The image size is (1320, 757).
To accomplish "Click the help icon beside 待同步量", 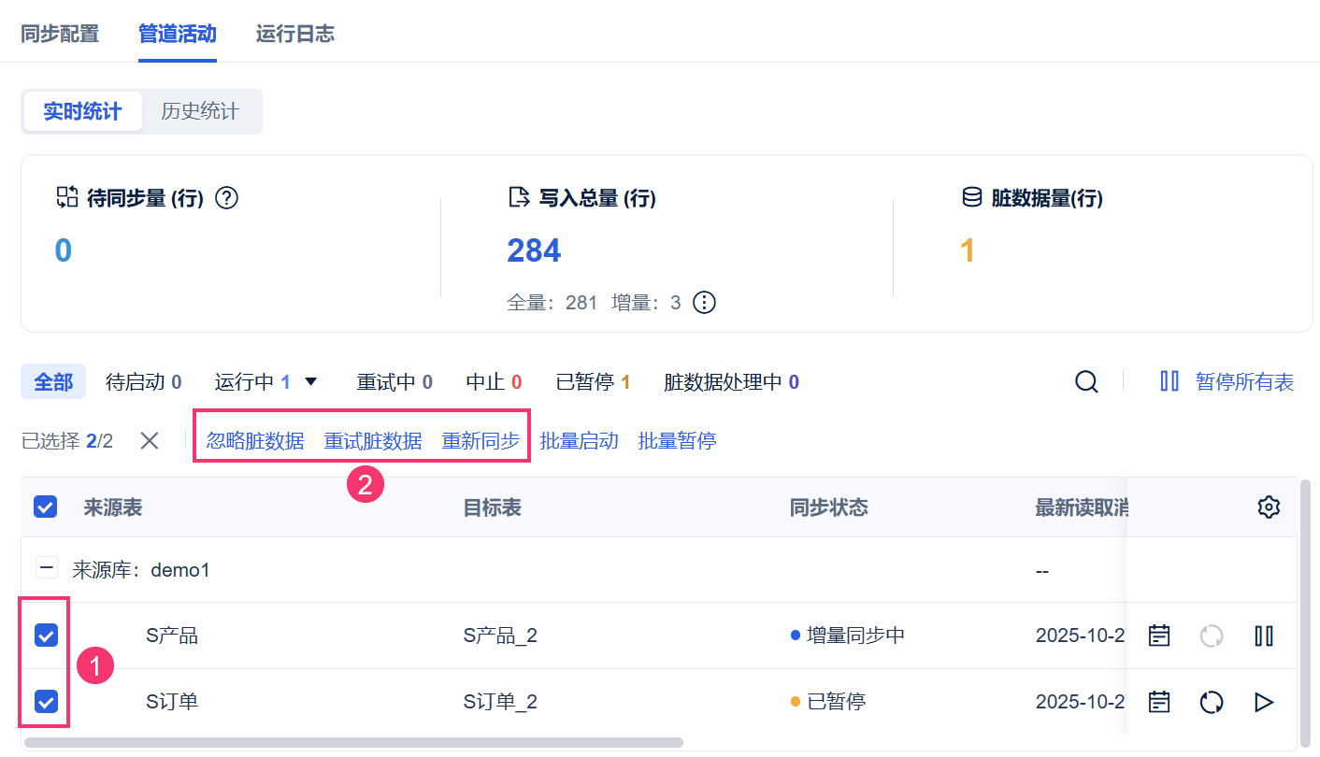I will tap(227, 198).
